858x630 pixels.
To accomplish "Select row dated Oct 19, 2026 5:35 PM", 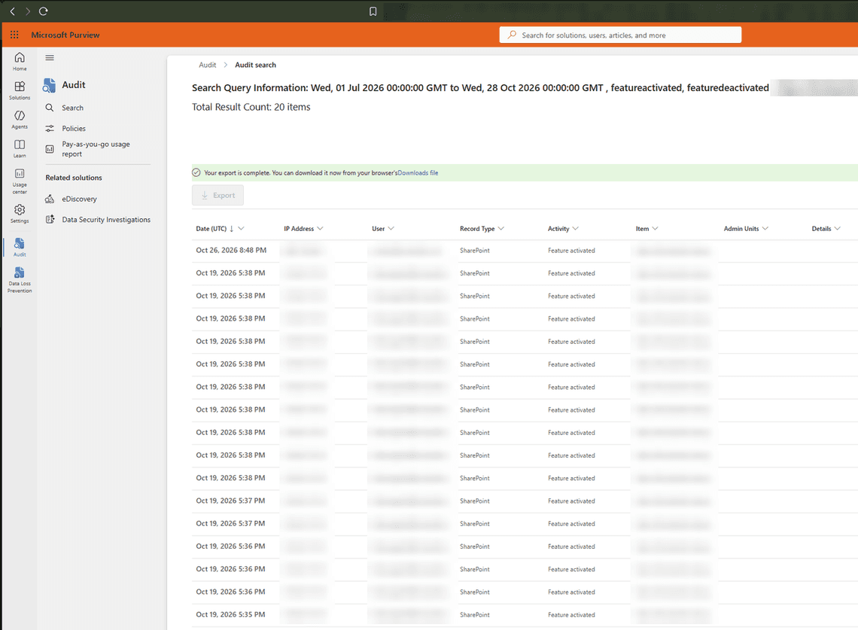I will (x=525, y=615).
